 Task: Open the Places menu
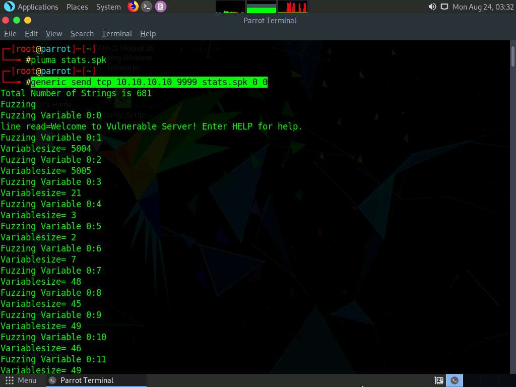(x=77, y=7)
